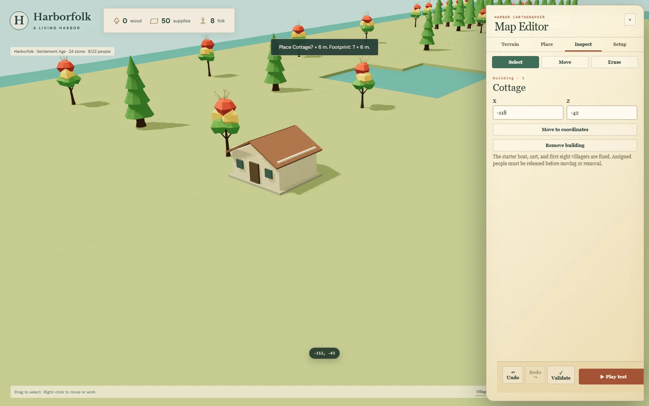Edit the X coordinate field
Viewport: 649px width, 406px height.
coord(528,113)
